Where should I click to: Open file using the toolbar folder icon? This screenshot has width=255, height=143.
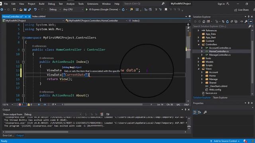tap(21, 10)
